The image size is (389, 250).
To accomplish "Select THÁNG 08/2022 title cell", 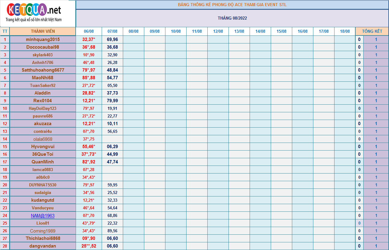I will point(232,18).
